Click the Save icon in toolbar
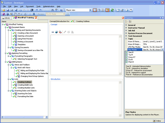Image resolution: width=165 pixels, height=123 pixels. [x=8, y=10]
